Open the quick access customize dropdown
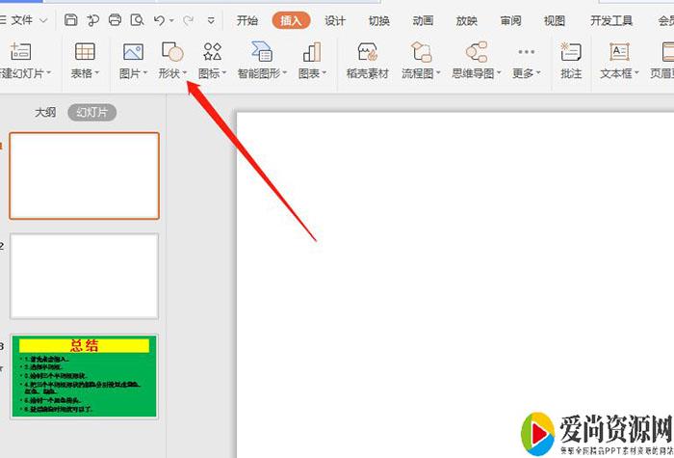The width and height of the screenshot is (674, 458). click(211, 20)
